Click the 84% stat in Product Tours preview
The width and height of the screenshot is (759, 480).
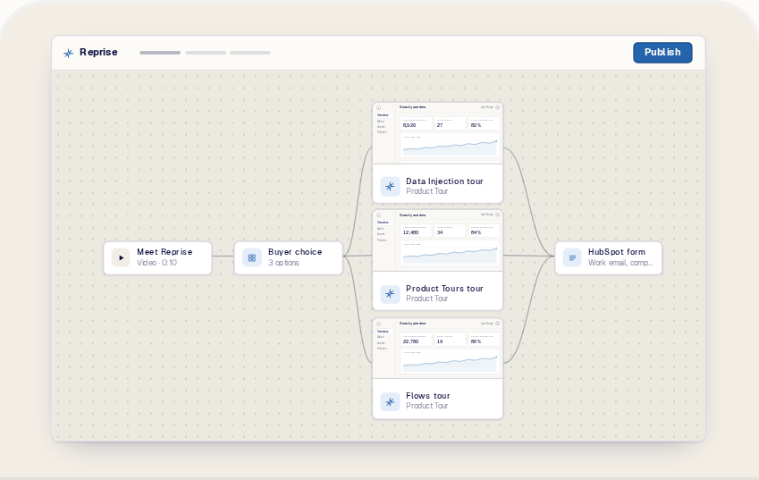476,232
